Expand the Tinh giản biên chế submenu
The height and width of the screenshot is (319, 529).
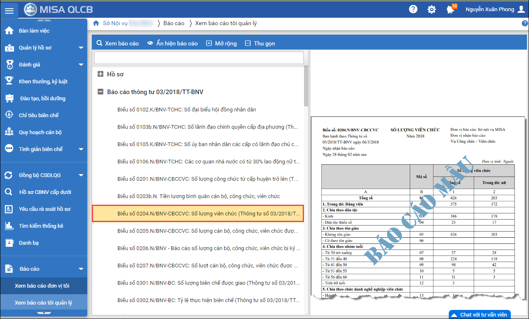81,149
